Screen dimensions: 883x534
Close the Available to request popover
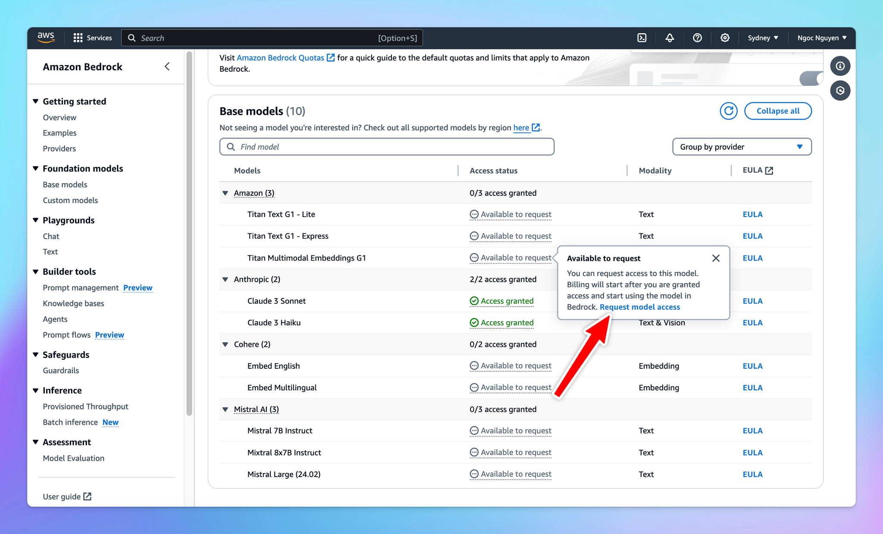[716, 258]
